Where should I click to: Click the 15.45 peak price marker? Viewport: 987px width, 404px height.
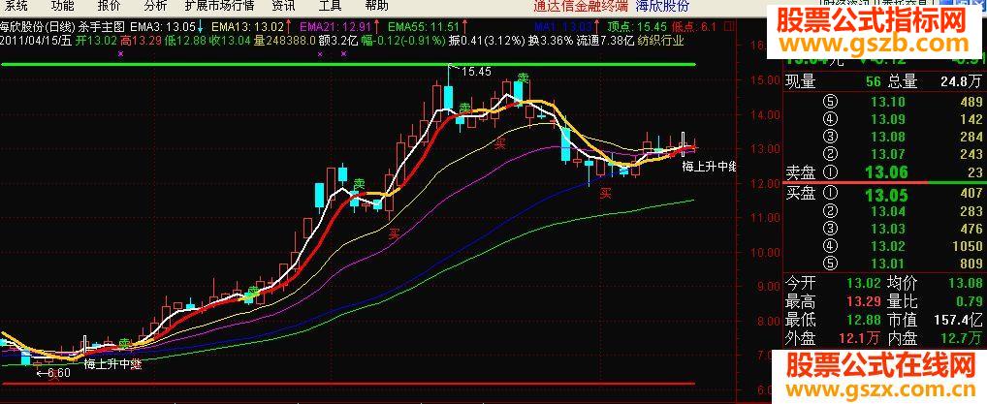click(x=476, y=72)
